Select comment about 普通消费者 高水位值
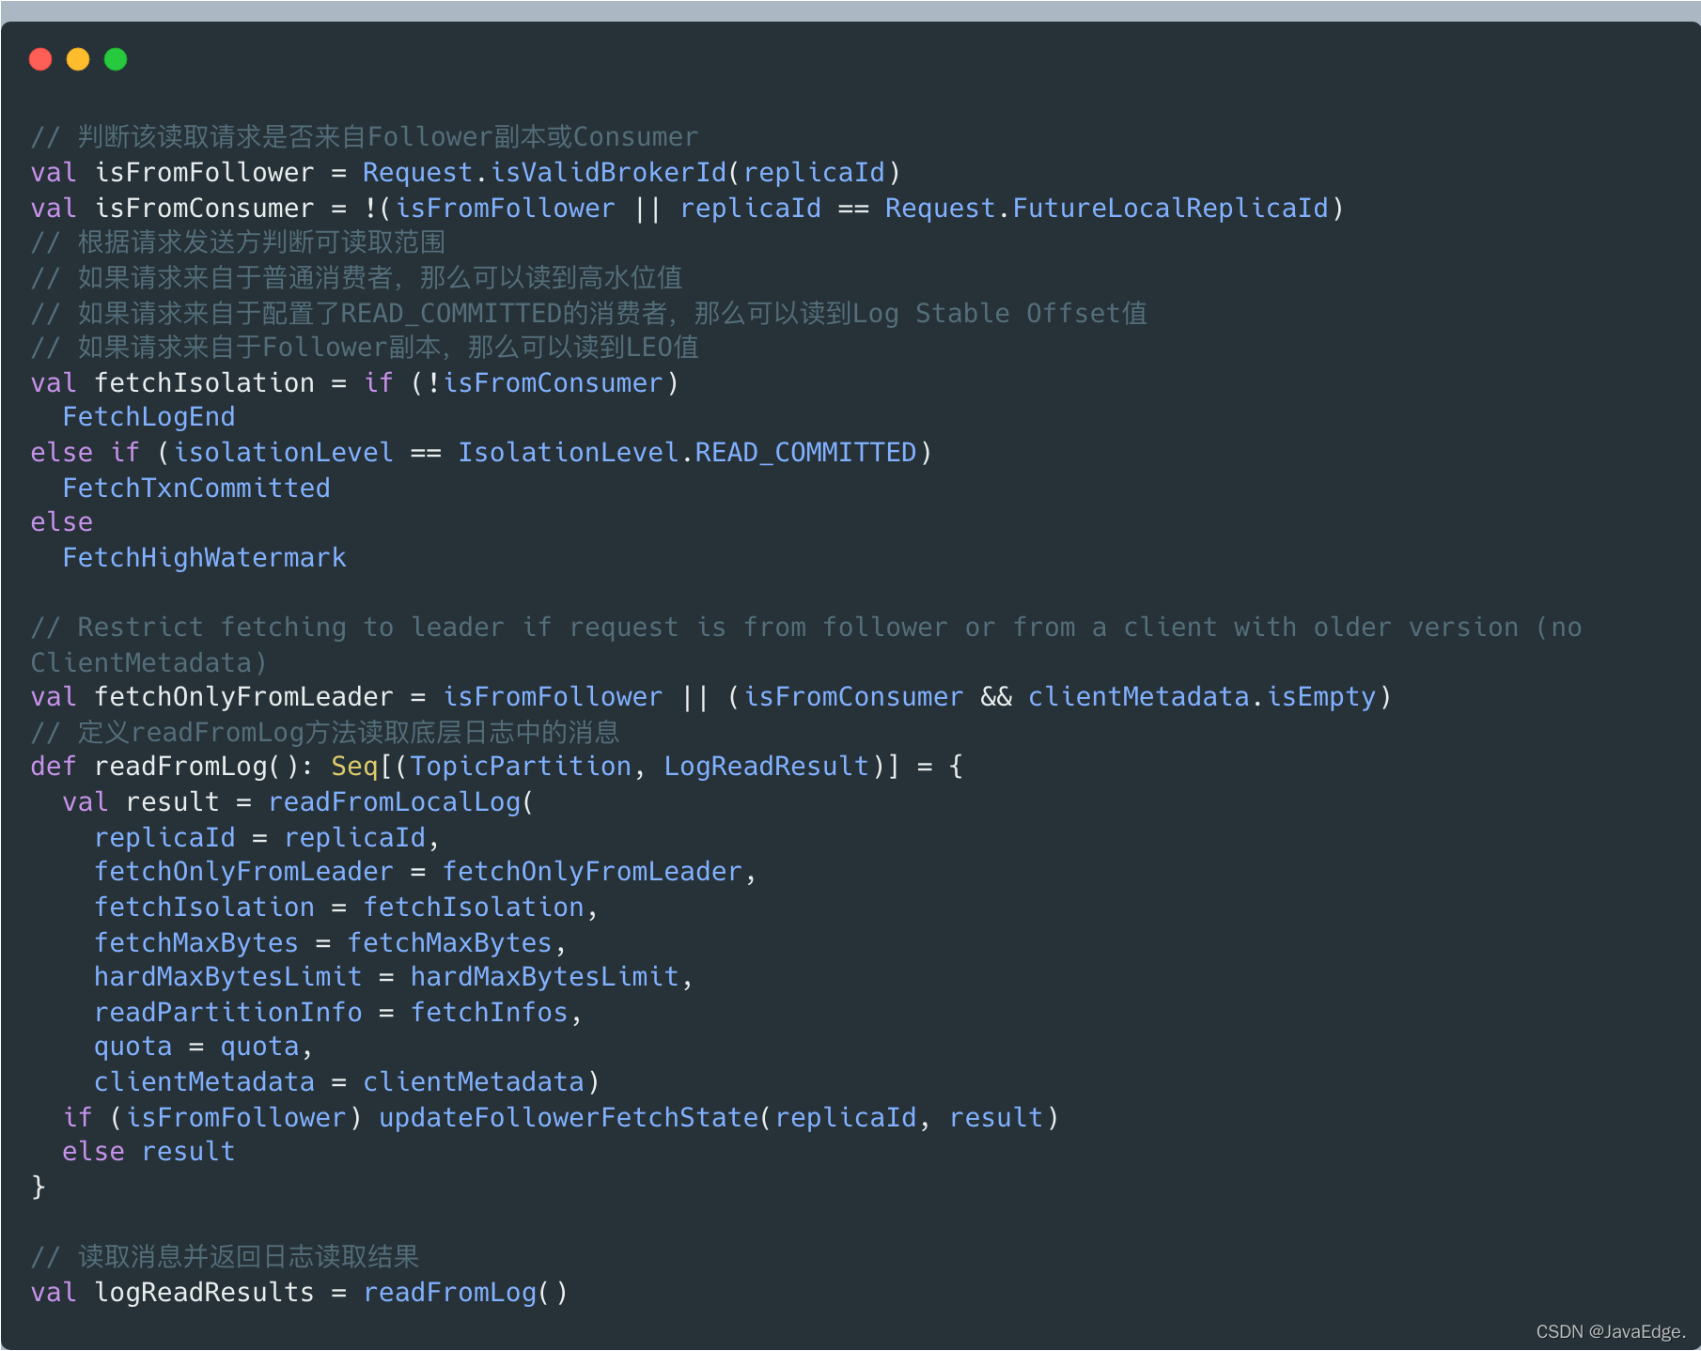Image resolution: width=1701 pixels, height=1351 pixels. point(357,278)
